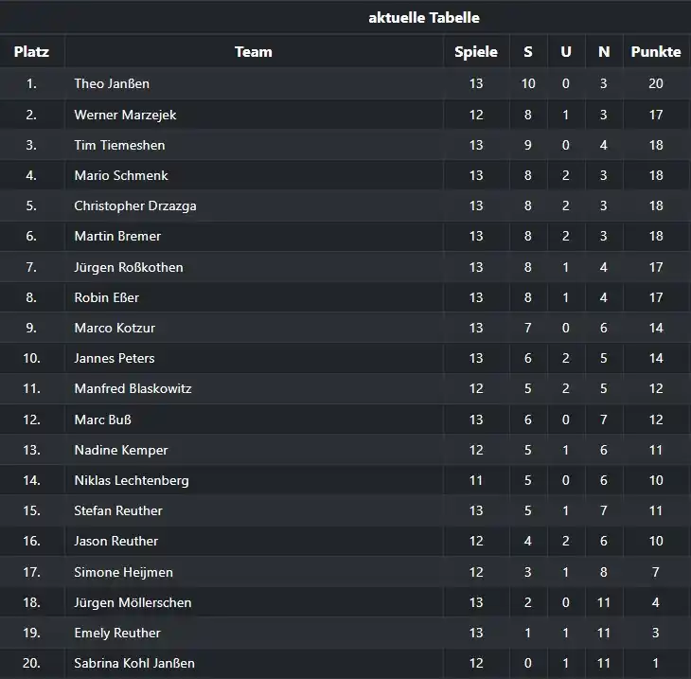691x679 pixels.
Task: Select Marco Kotzur's name
Action: pos(115,328)
